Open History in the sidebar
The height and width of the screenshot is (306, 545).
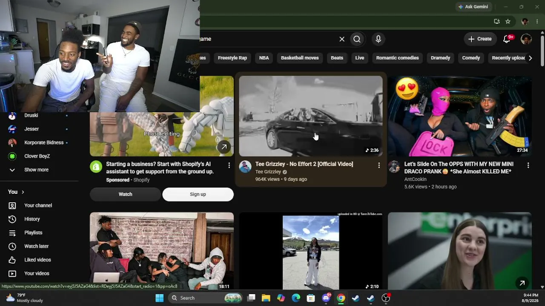[32, 219]
